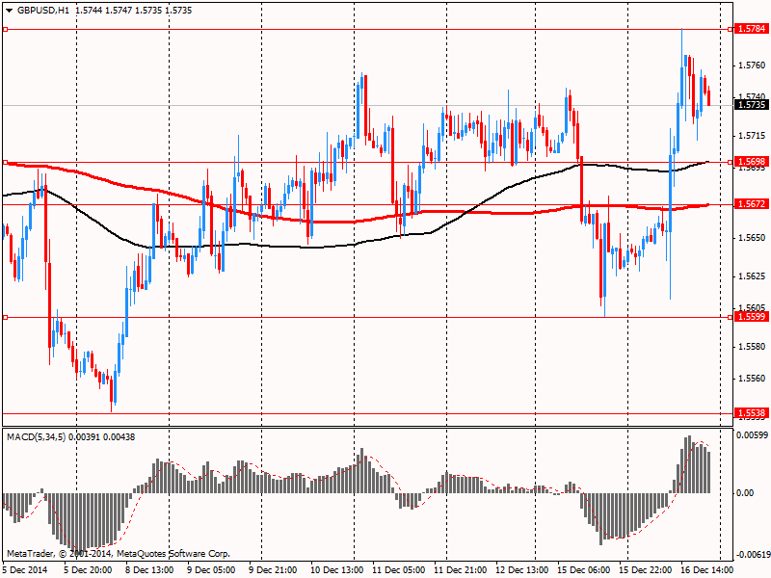
Task: Select the red 1.5698 price label
Action: click(x=751, y=162)
